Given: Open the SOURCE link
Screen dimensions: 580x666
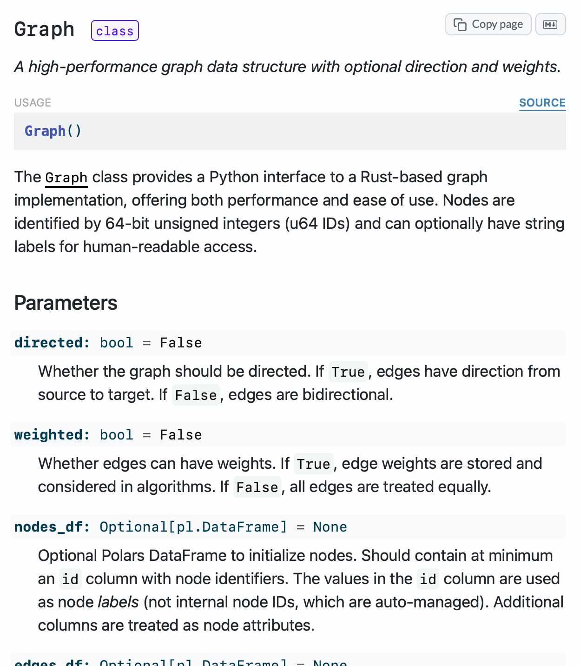Looking at the screenshot, I should point(542,103).
